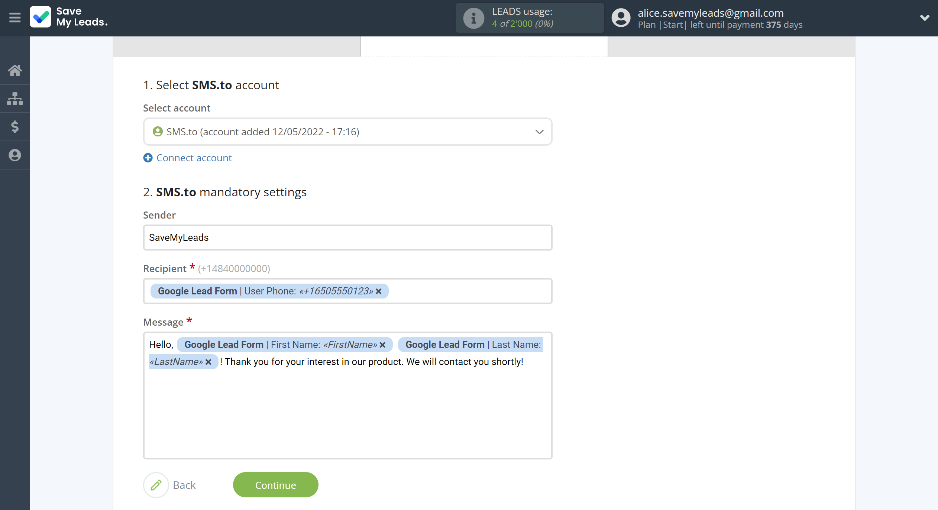The width and height of the screenshot is (938, 510).
Task: Click the Connect account link
Action: tap(194, 158)
